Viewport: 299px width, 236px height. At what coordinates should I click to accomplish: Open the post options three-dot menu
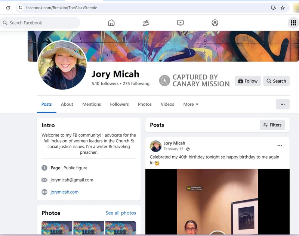tap(280, 146)
